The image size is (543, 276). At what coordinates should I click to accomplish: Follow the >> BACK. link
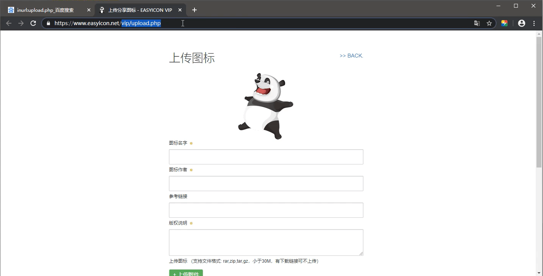coord(351,56)
